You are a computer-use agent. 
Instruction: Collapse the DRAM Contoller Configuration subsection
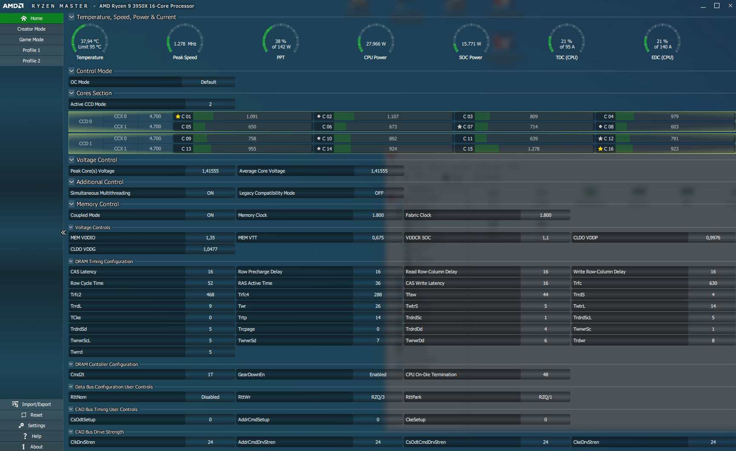(71, 364)
